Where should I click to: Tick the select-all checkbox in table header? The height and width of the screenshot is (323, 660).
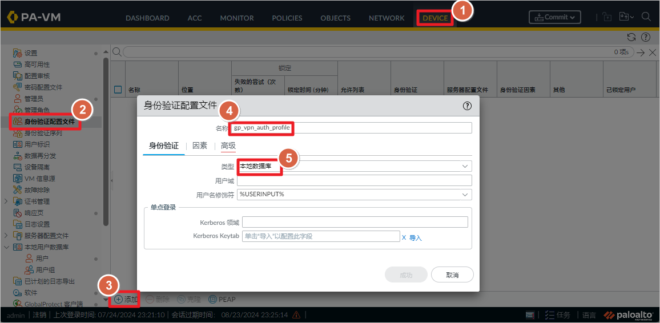(118, 90)
